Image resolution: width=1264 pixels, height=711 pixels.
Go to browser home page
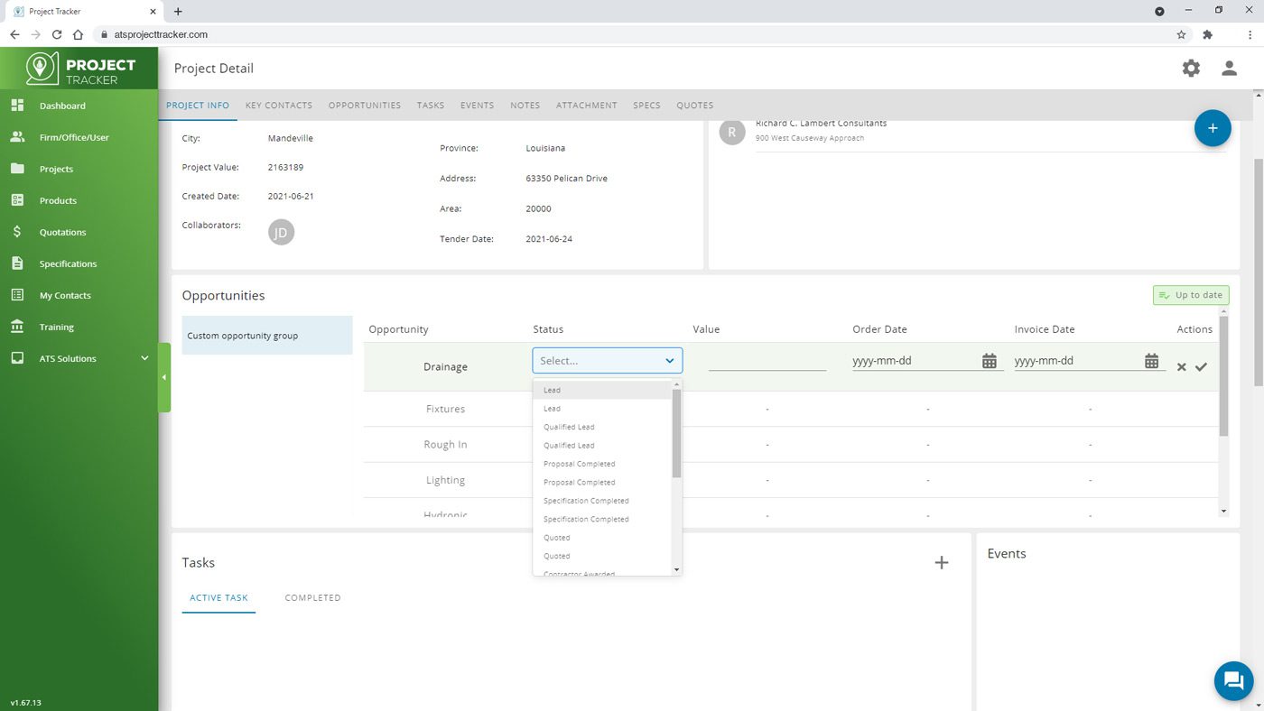[x=78, y=34]
